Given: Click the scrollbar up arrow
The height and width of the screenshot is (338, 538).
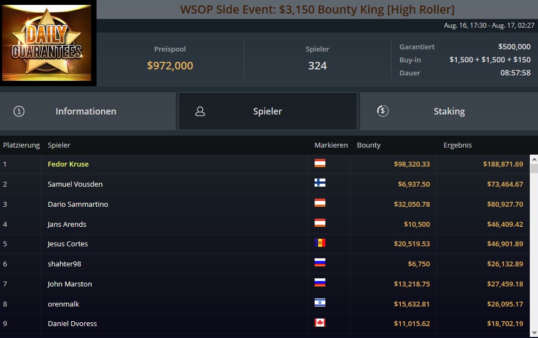Looking at the screenshot, I should click(534, 159).
